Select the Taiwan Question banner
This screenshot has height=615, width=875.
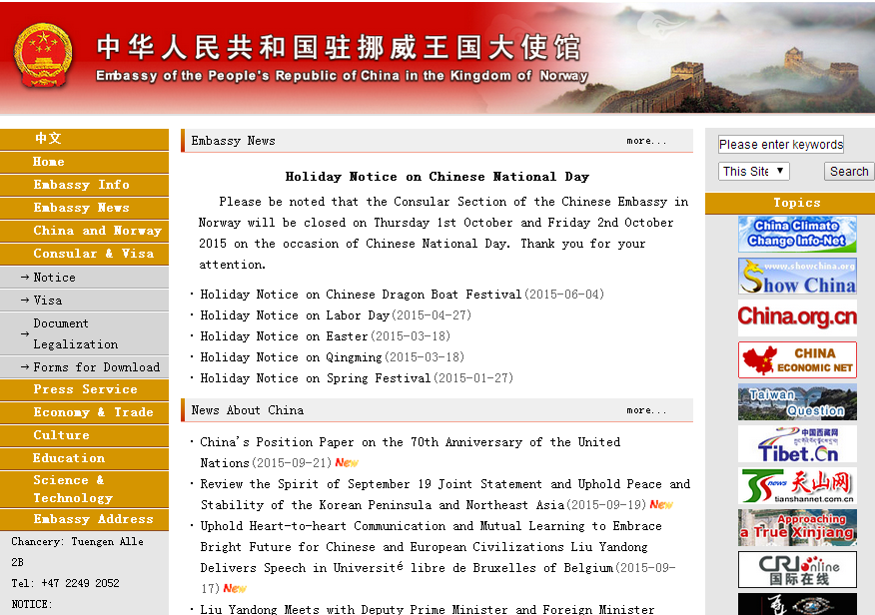[796, 401]
